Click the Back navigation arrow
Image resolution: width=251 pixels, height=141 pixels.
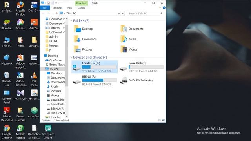(x=43, y=13)
